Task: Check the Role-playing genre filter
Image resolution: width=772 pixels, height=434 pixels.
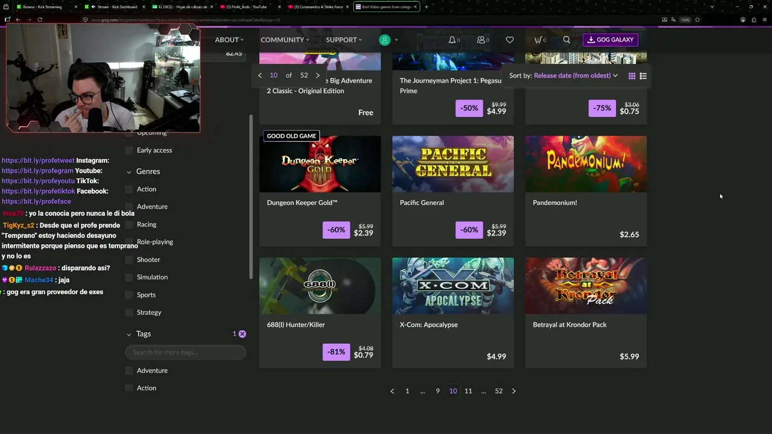Action: 129,242
